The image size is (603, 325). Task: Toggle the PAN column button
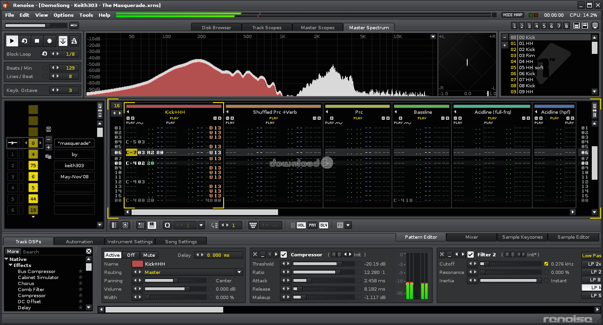coord(312,225)
